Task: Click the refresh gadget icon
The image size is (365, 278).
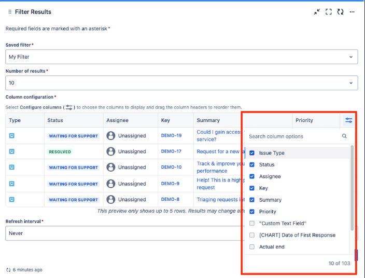Action: point(340,11)
